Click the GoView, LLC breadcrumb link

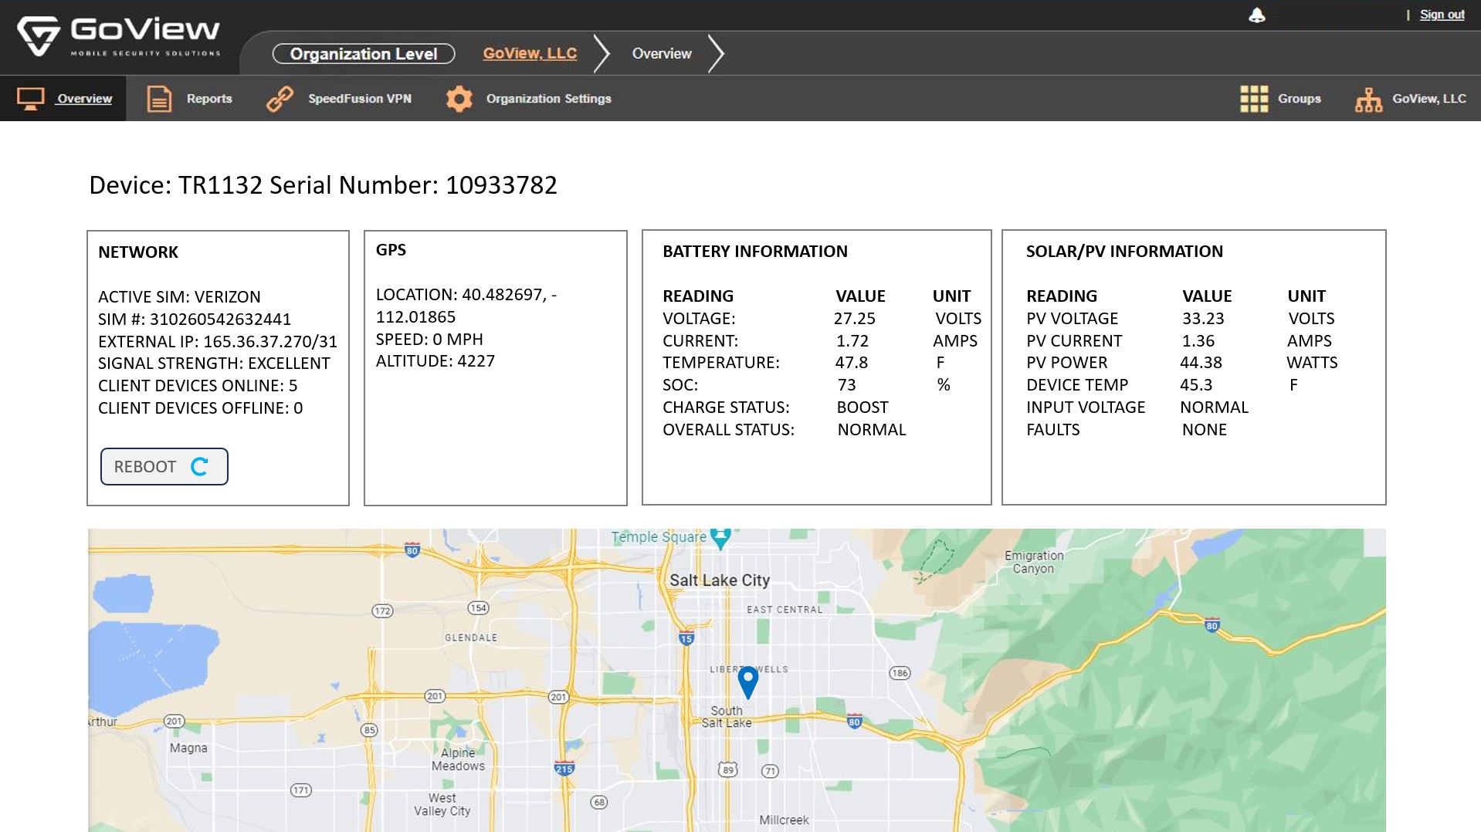tap(530, 53)
